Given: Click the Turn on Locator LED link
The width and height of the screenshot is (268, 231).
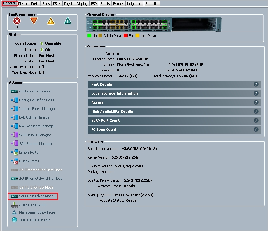Looking at the screenshot, I should [34, 220].
